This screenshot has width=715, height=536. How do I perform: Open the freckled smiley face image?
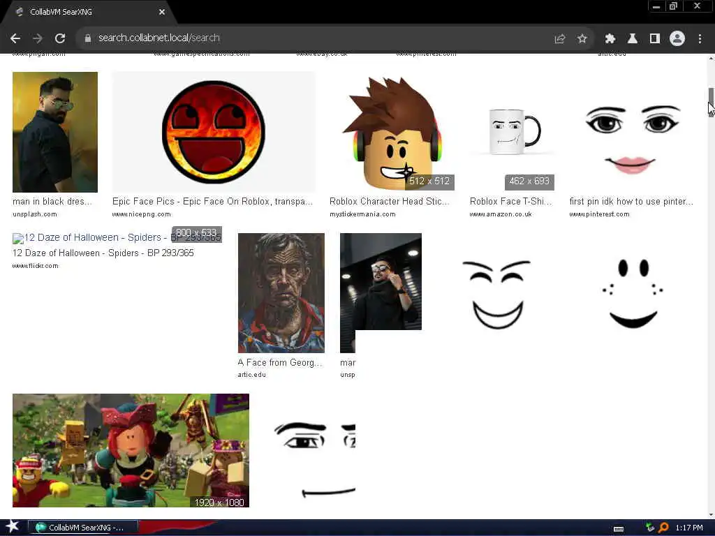[x=633, y=294]
